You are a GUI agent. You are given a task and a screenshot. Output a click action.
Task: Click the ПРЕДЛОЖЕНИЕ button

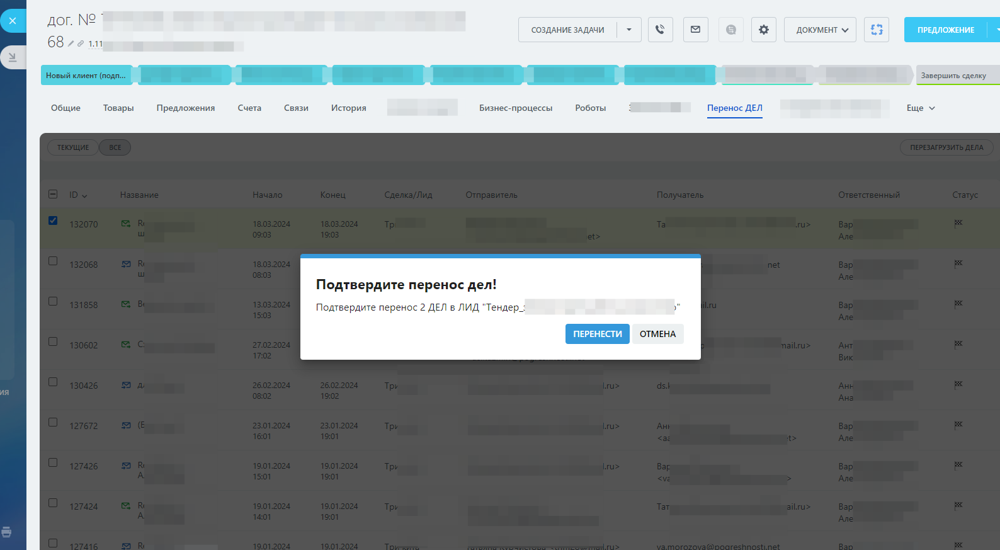tap(946, 30)
